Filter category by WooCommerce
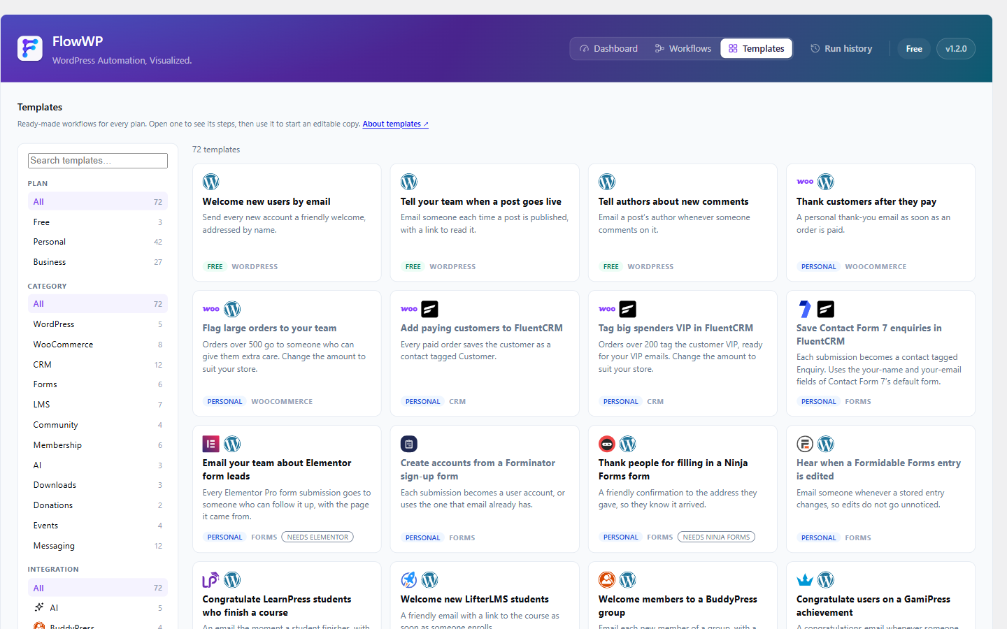Viewport: 1007px width, 629px height. pos(98,345)
